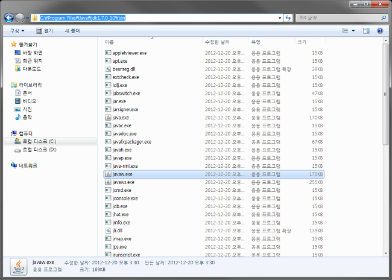Viewport: 392px width, 280px height.
Task: Open Help with the question mark icon
Action: [x=380, y=31]
